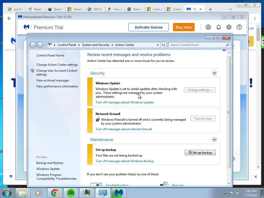
Task: Open Malwarebytes notifications bell
Action: tap(219, 27)
